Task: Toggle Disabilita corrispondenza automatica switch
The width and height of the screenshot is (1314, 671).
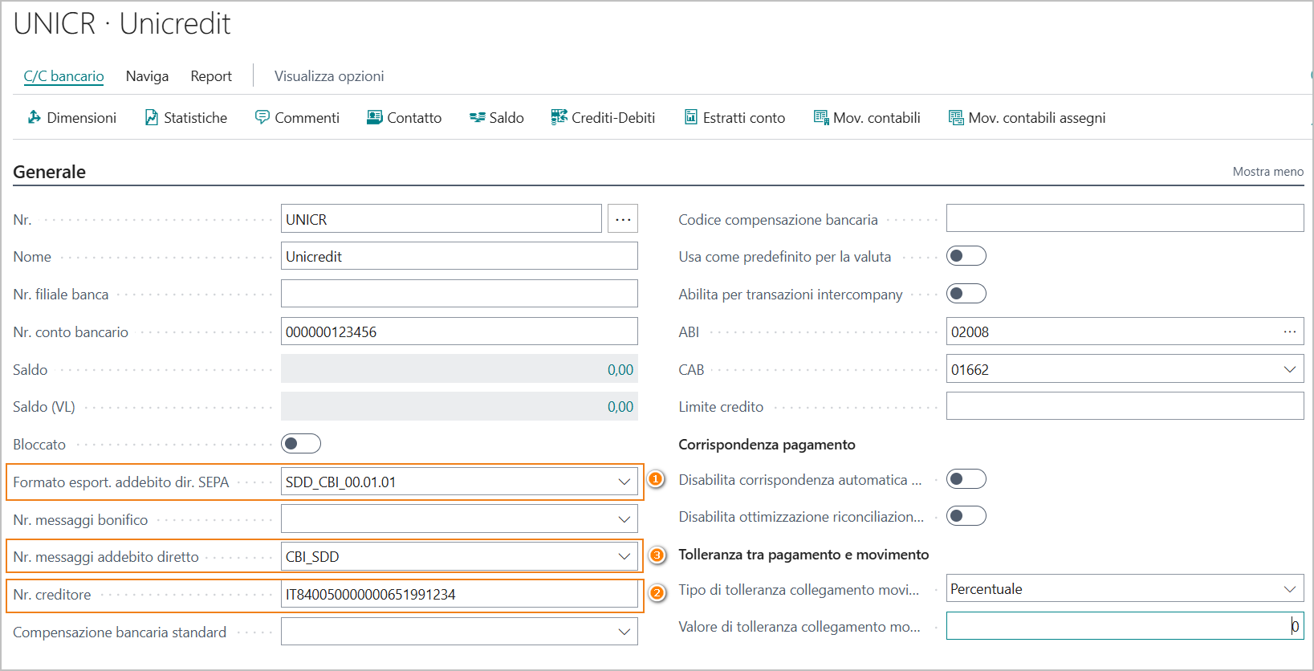Action: pos(966,479)
